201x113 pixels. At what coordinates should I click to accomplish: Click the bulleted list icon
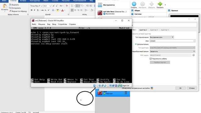point(72,6)
